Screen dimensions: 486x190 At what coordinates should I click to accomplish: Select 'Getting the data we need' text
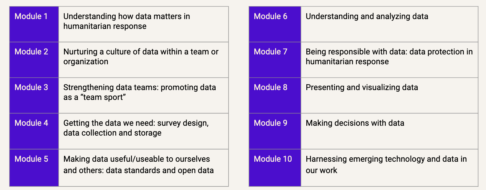(136, 128)
